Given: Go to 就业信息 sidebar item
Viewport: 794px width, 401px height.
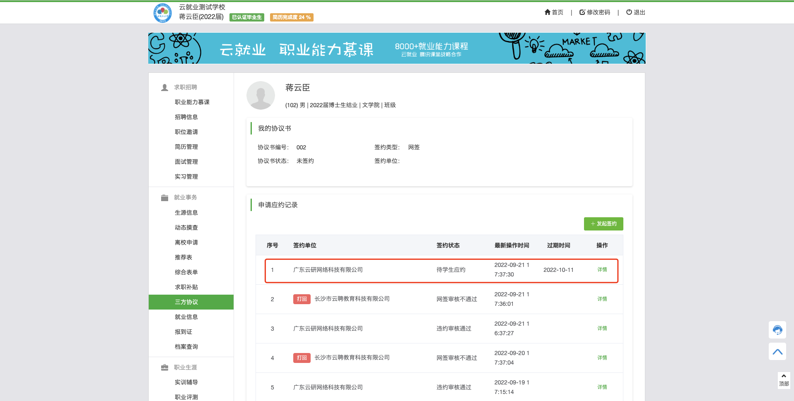Looking at the screenshot, I should click(186, 317).
